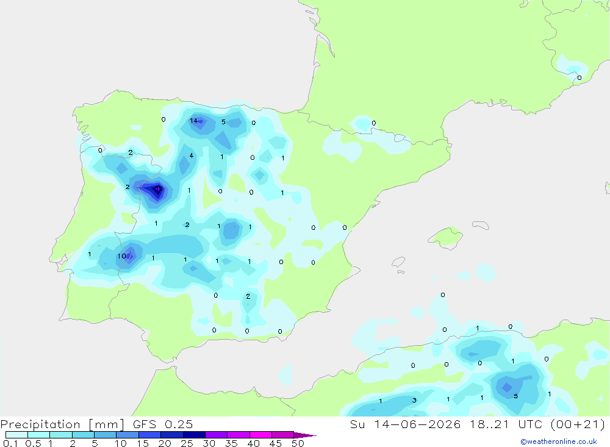This screenshot has height=447, width=610.
Task: Click the 30–35 mm violet legend box
Action: click(217, 435)
